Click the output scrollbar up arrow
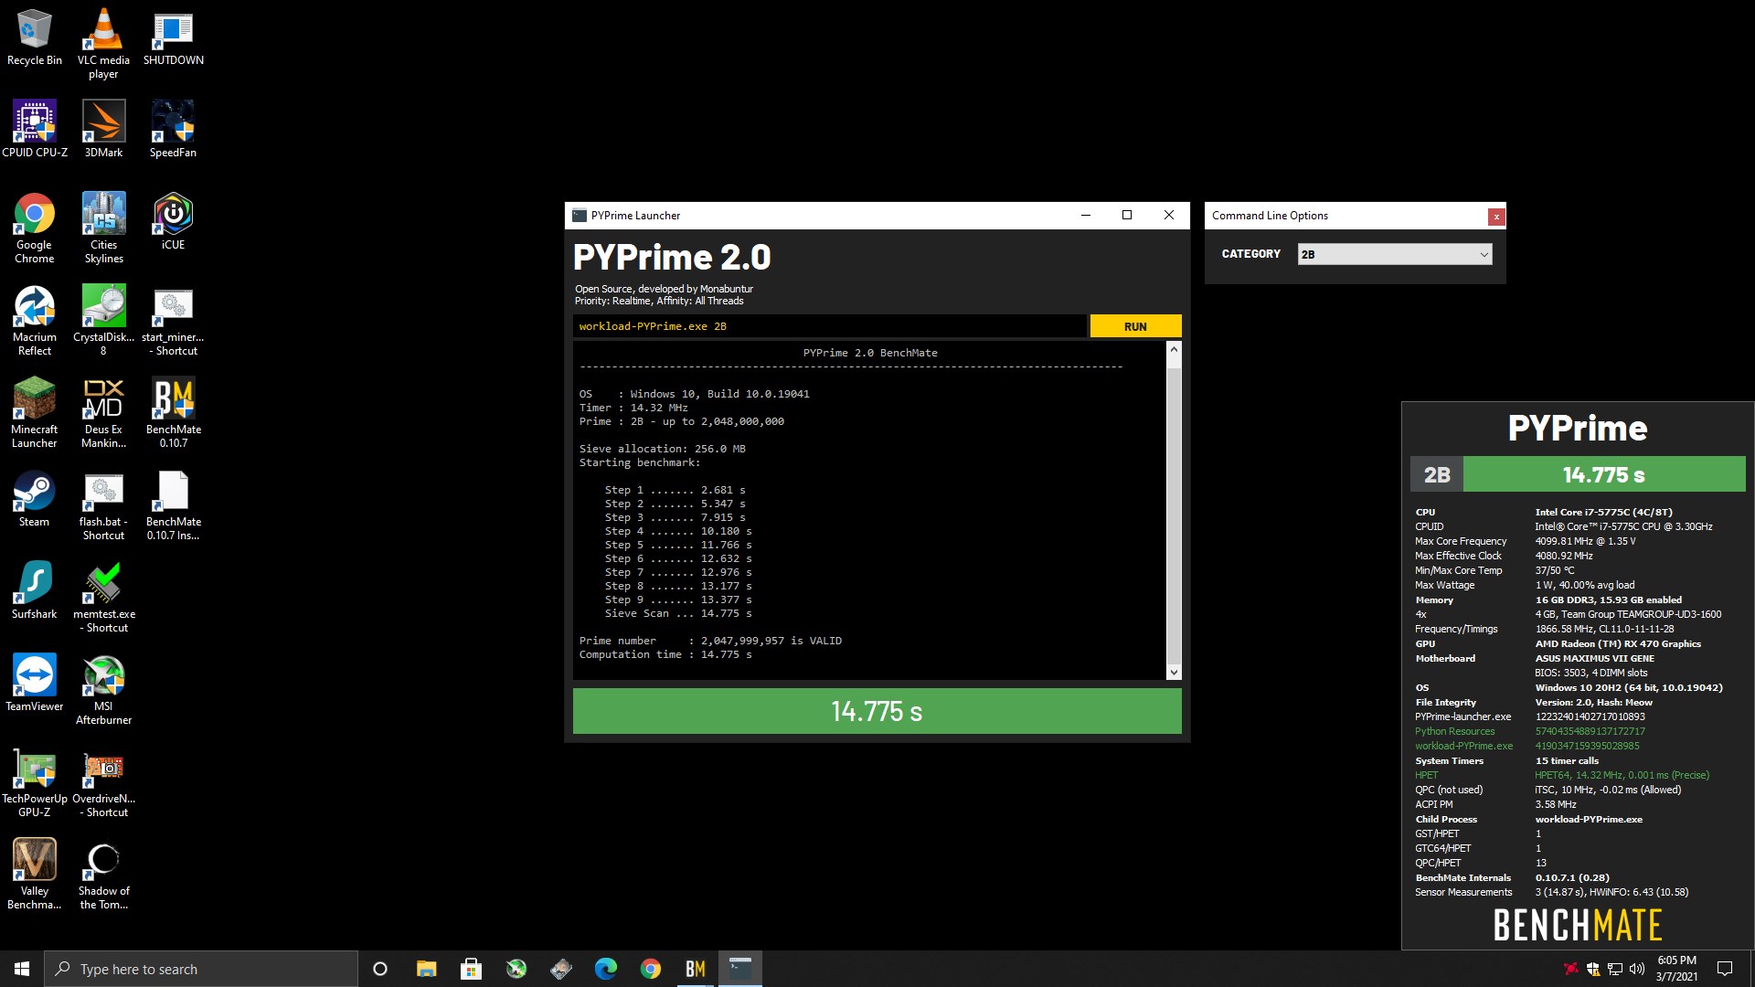 tap(1174, 350)
